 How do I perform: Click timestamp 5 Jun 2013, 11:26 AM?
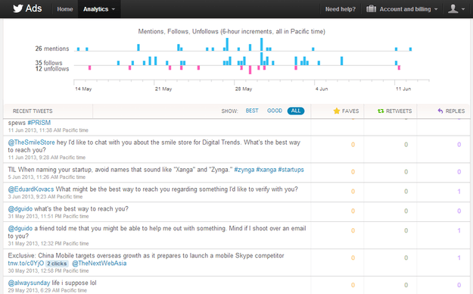point(47,177)
